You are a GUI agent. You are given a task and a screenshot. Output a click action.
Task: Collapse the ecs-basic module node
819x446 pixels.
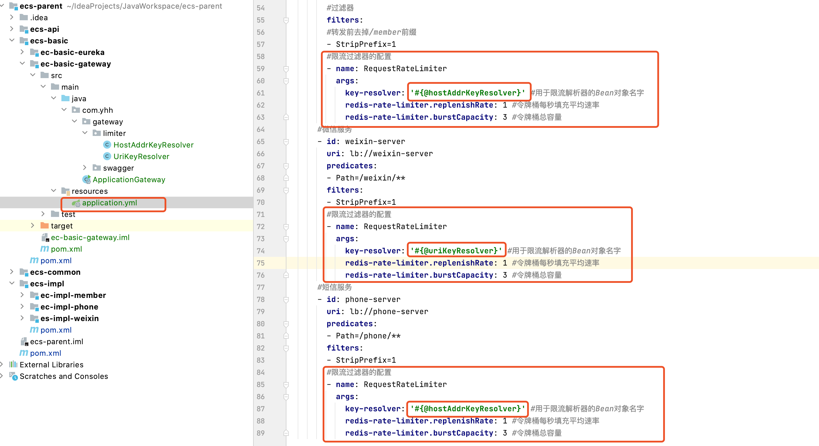pos(12,40)
